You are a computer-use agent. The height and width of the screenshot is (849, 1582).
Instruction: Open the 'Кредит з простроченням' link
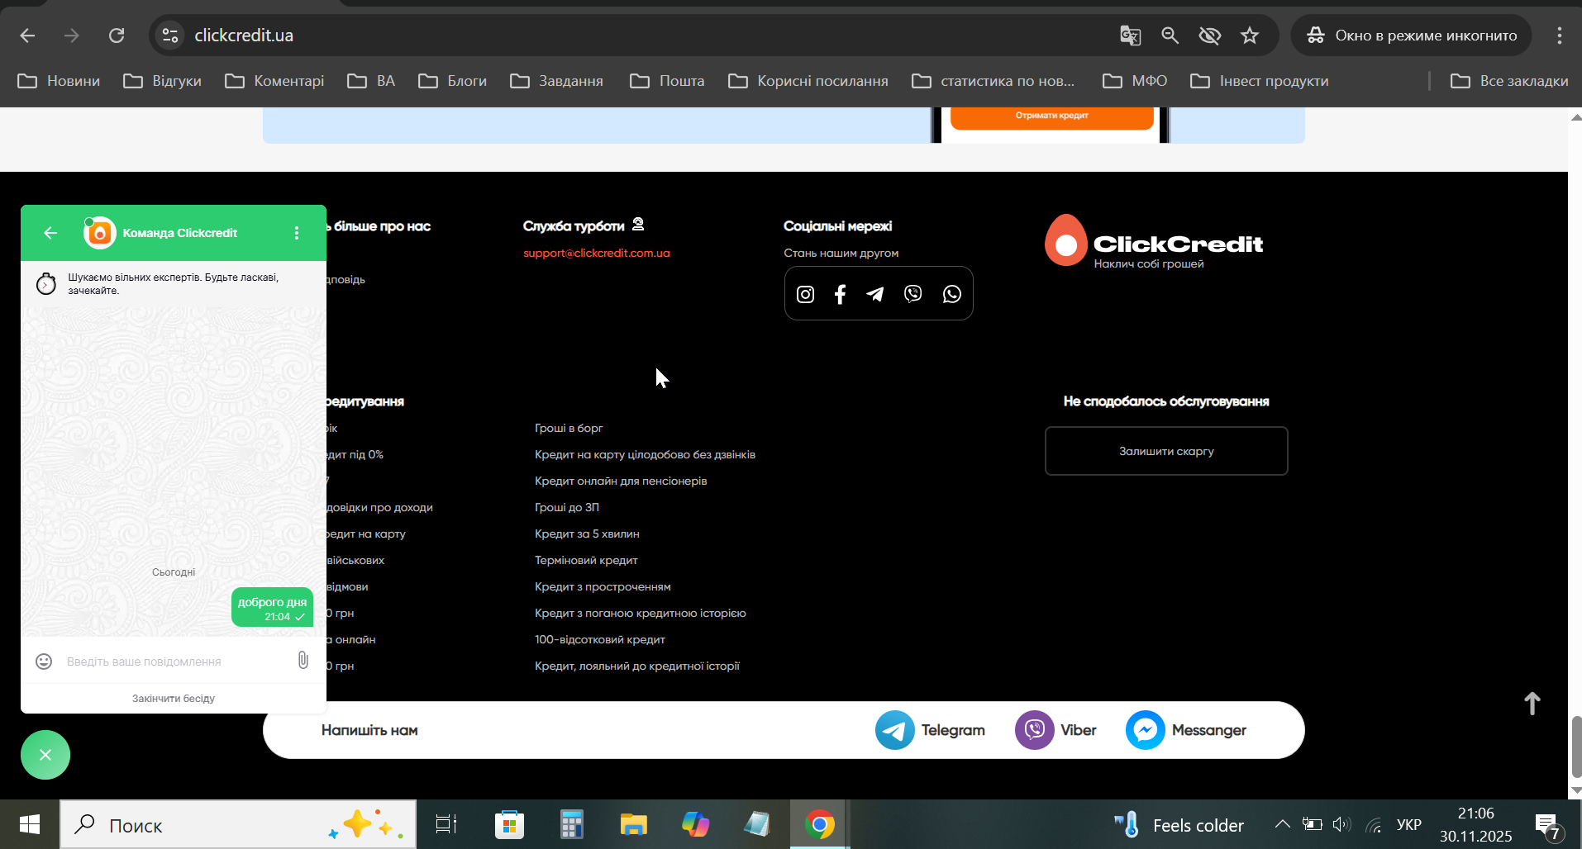603,586
